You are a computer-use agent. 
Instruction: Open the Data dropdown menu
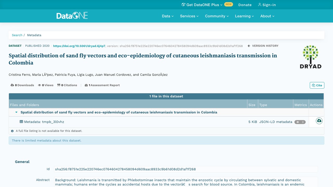point(168,16)
